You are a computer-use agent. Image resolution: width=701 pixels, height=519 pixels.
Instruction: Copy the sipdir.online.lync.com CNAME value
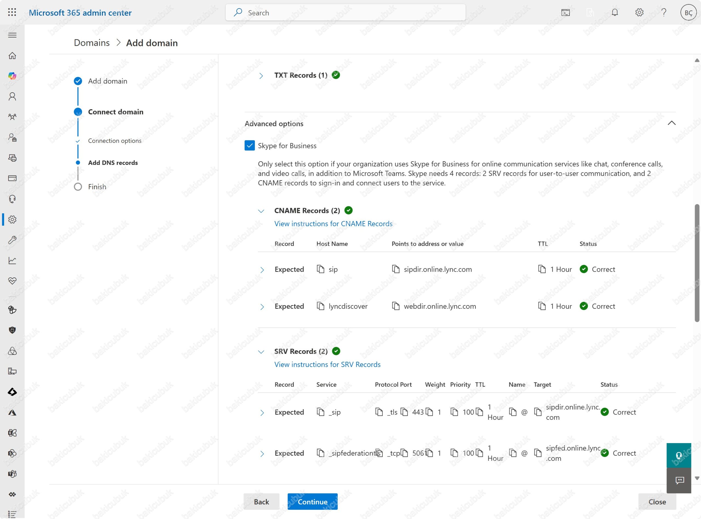click(396, 269)
